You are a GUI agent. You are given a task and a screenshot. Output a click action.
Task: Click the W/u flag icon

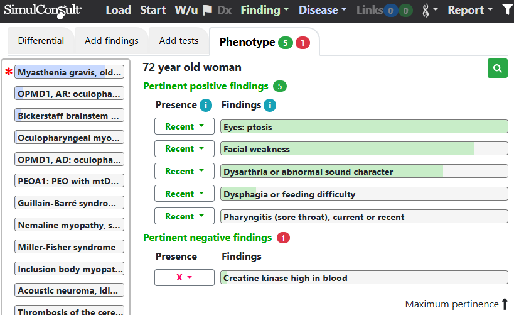click(206, 10)
